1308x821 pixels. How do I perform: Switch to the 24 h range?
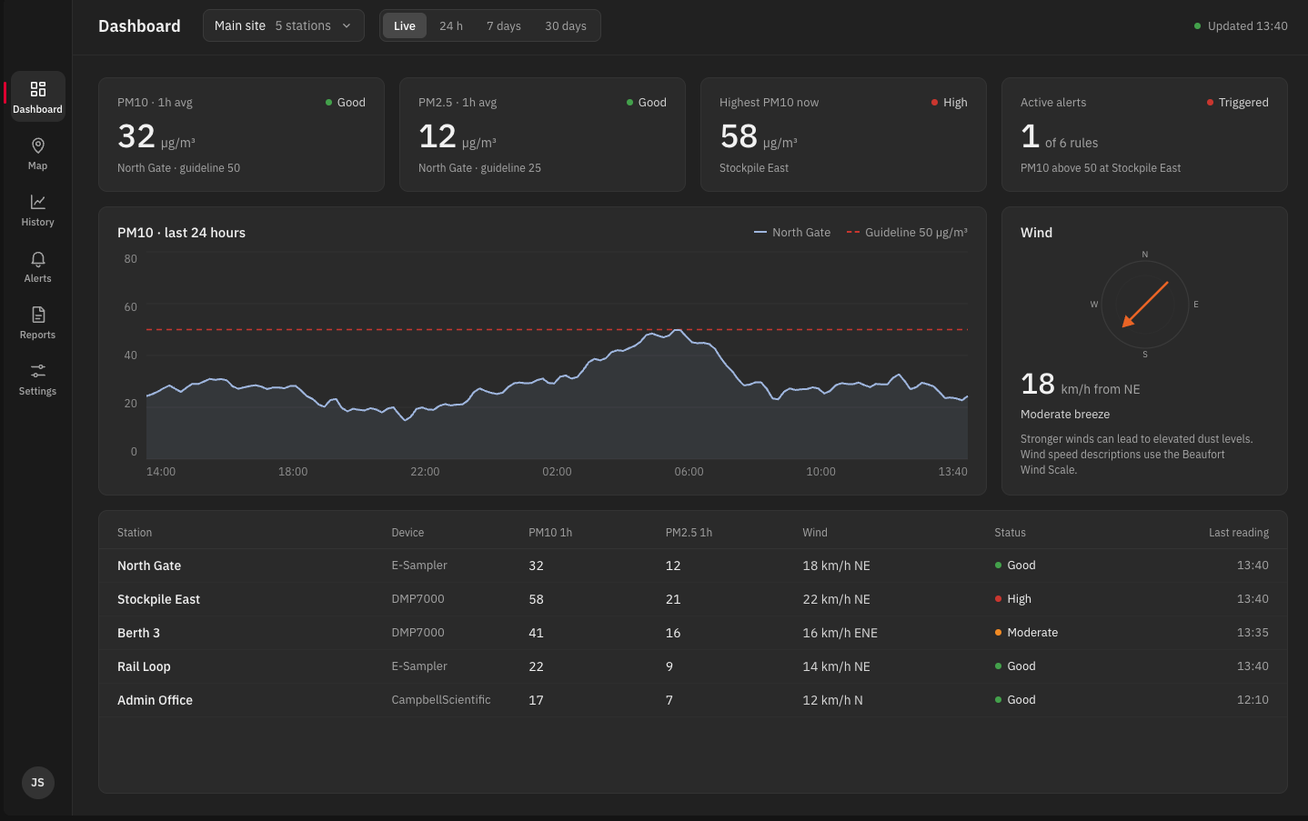click(x=451, y=25)
